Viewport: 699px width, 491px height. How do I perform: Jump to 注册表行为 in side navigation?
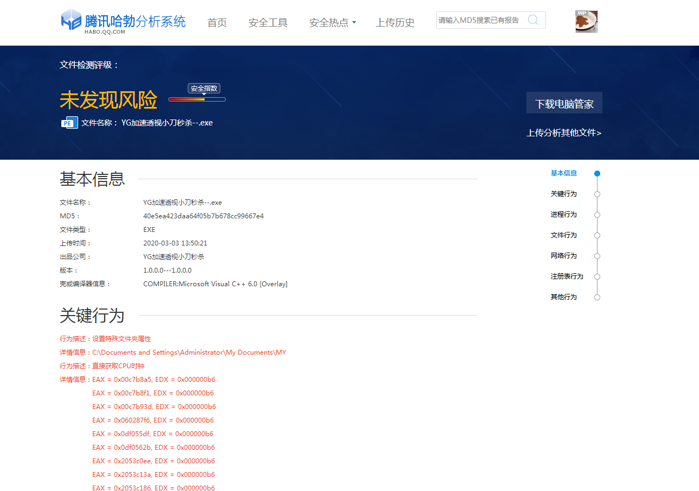(x=567, y=276)
